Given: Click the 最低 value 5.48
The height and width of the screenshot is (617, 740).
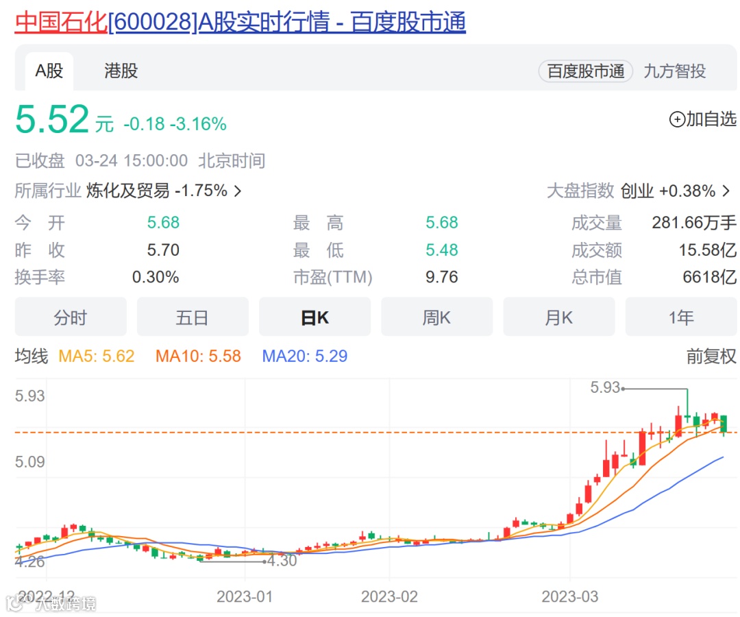Looking at the screenshot, I should (442, 250).
